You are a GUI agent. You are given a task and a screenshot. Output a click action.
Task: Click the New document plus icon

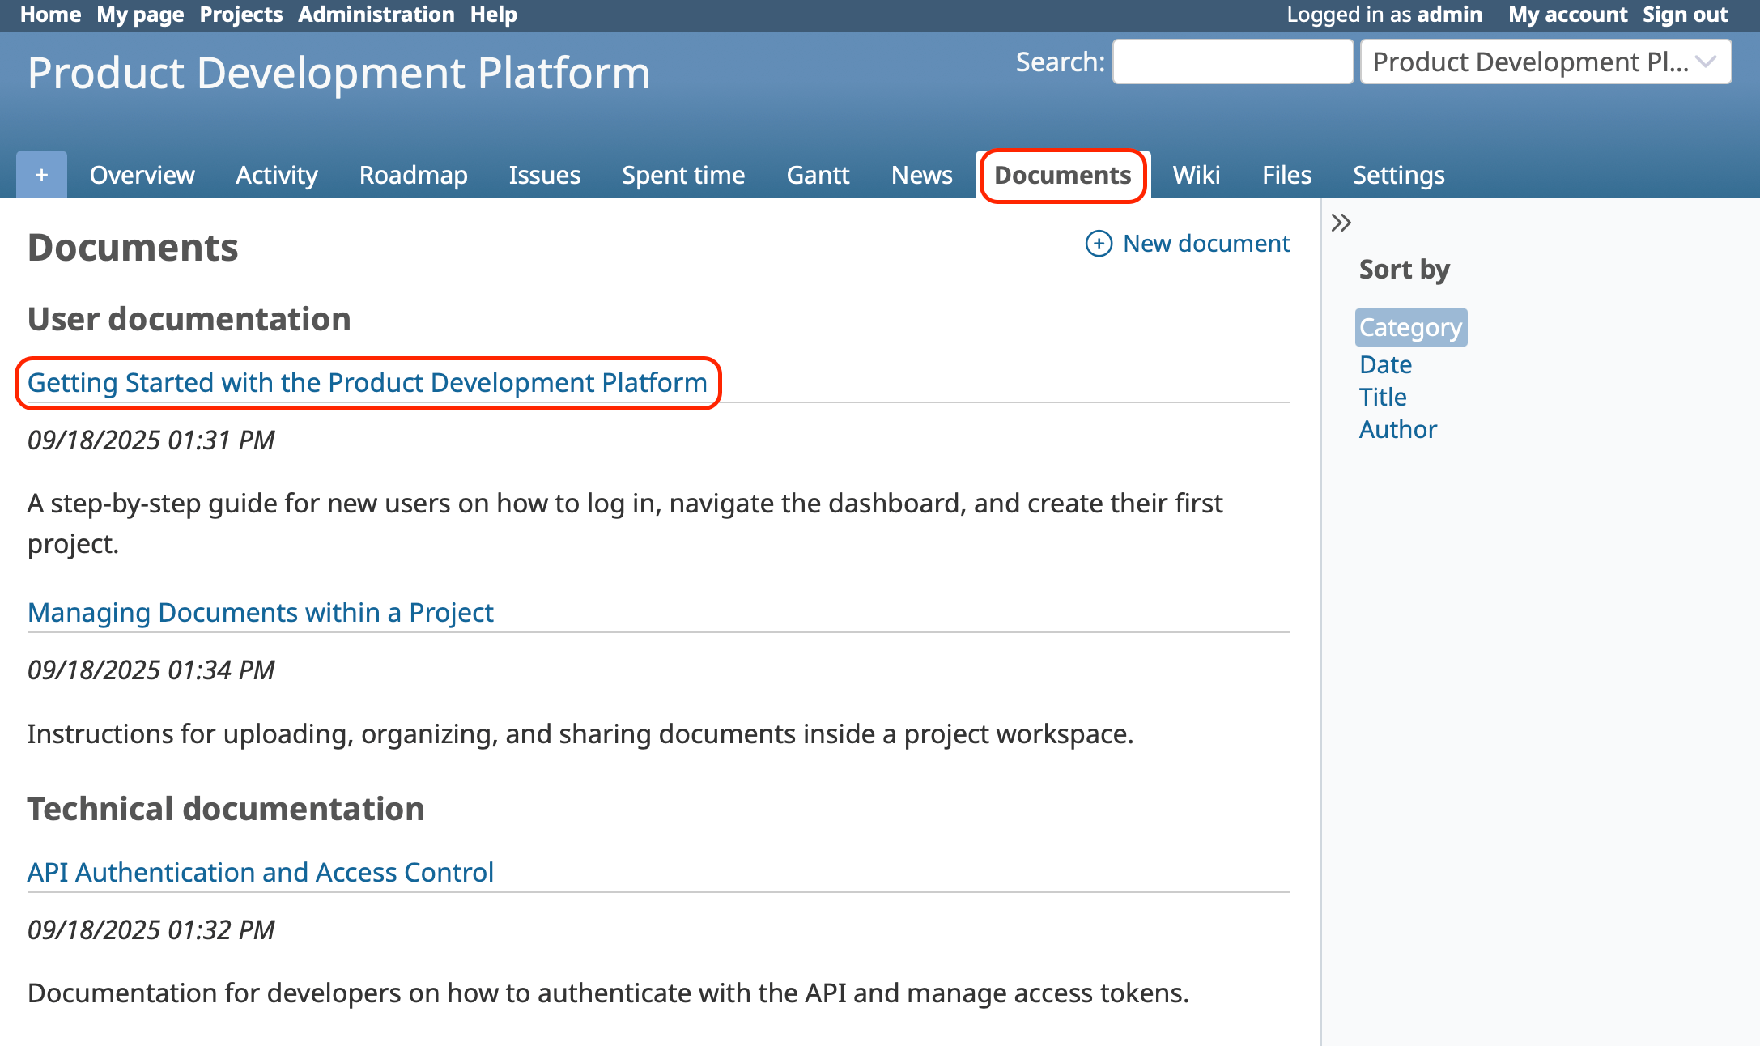[1098, 244]
